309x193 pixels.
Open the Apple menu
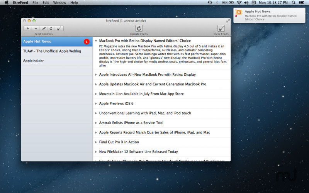pos(7,3)
